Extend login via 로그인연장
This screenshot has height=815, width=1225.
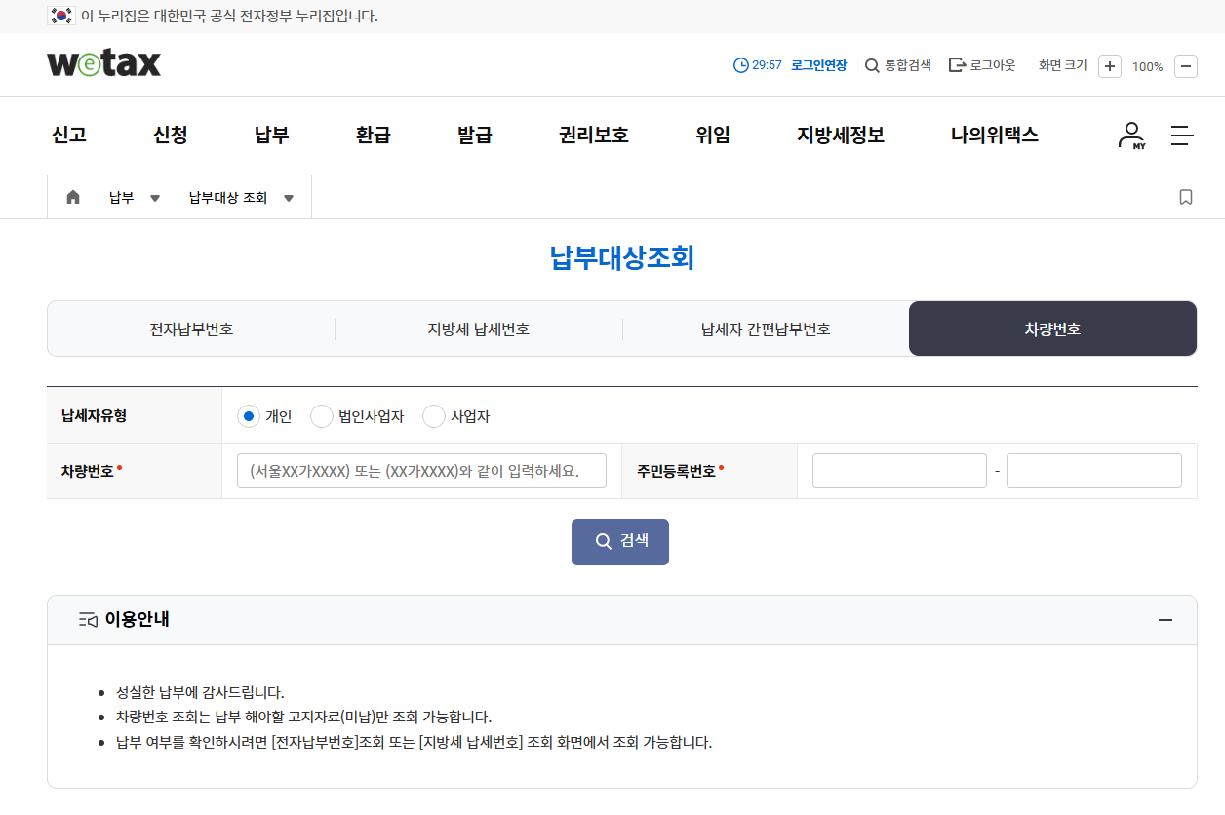tap(818, 65)
